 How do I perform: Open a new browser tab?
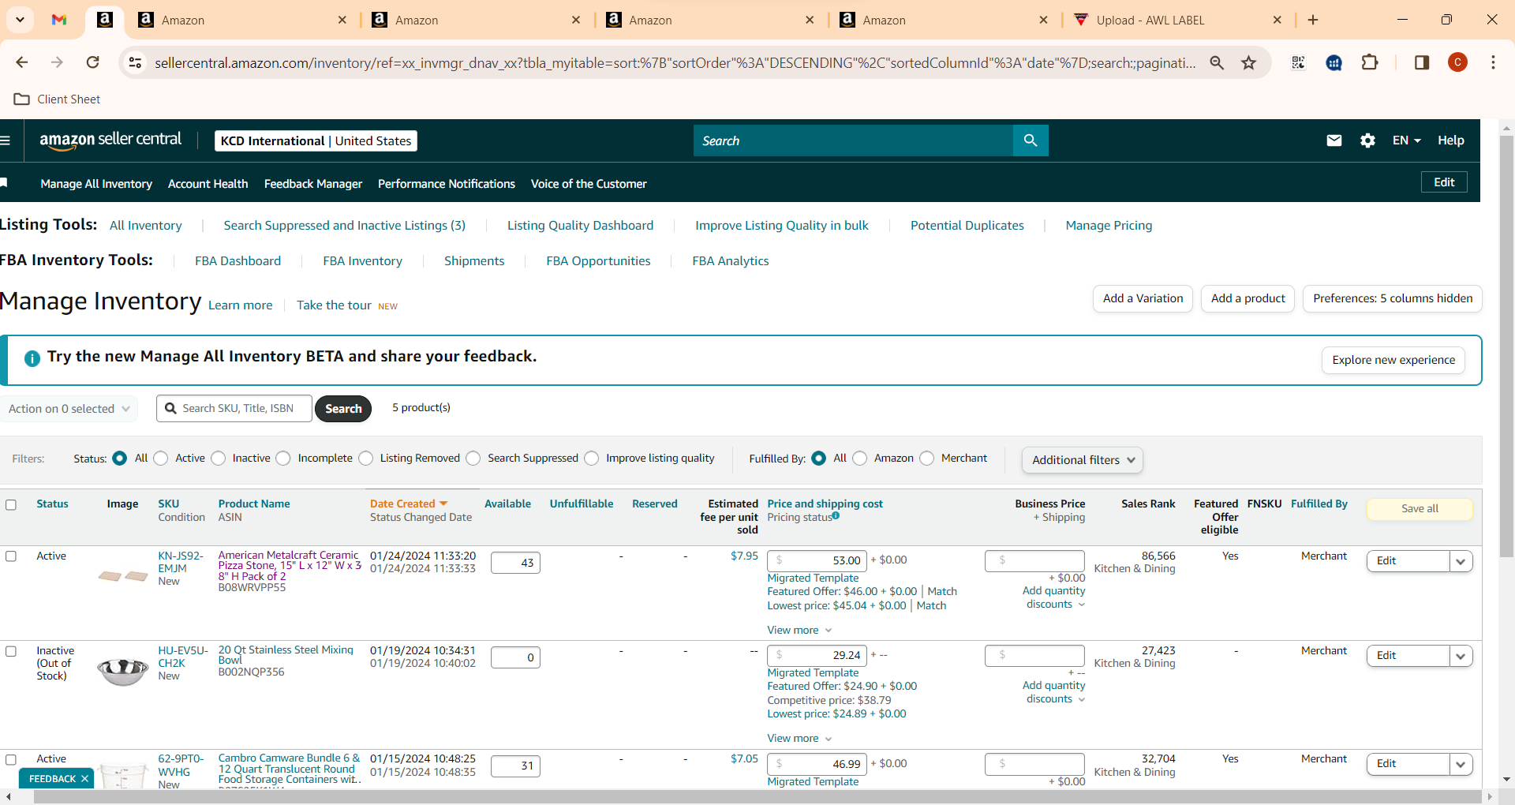(x=1313, y=20)
